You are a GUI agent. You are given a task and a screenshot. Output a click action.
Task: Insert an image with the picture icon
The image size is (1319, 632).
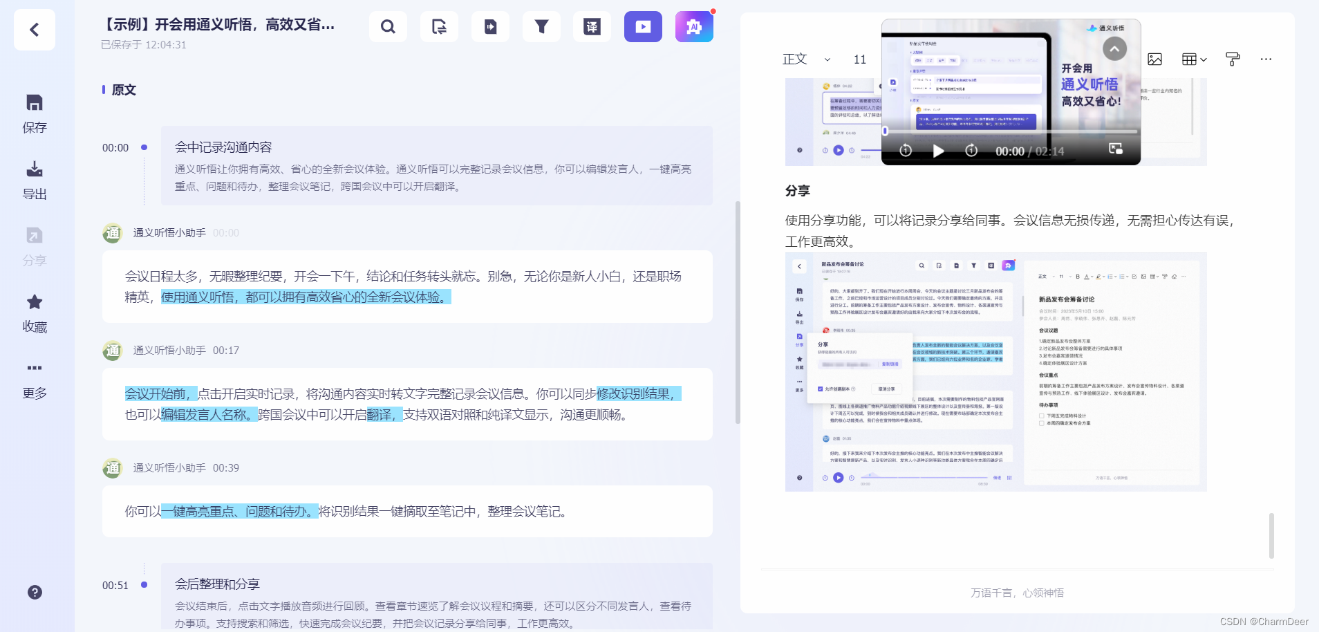tap(1154, 59)
